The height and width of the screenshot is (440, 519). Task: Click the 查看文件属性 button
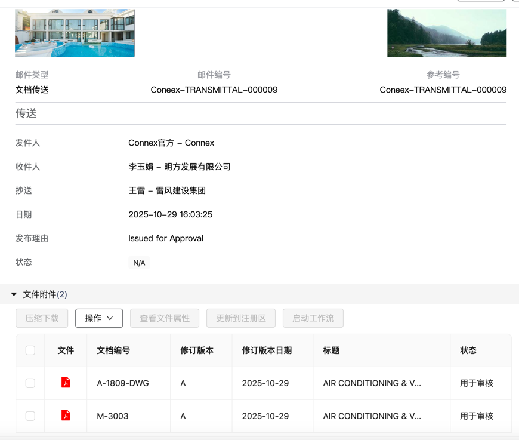click(165, 318)
